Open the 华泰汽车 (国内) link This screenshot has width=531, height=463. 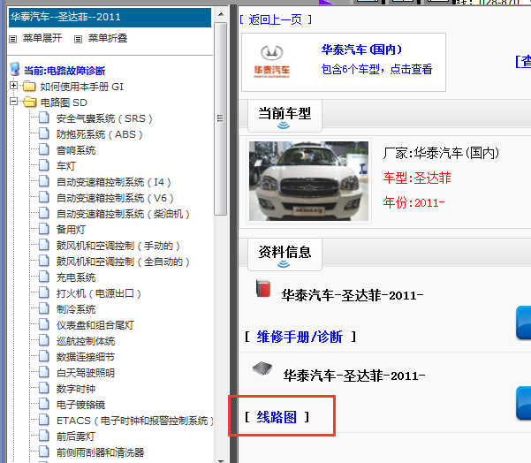click(361, 49)
